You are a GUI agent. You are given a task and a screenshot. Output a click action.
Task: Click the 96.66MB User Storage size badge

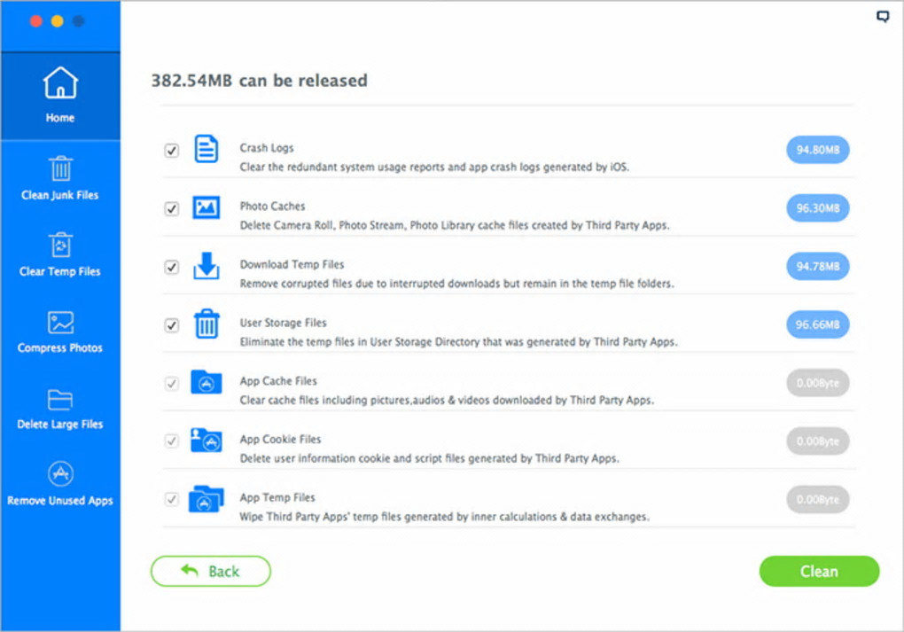coord(817,324)
